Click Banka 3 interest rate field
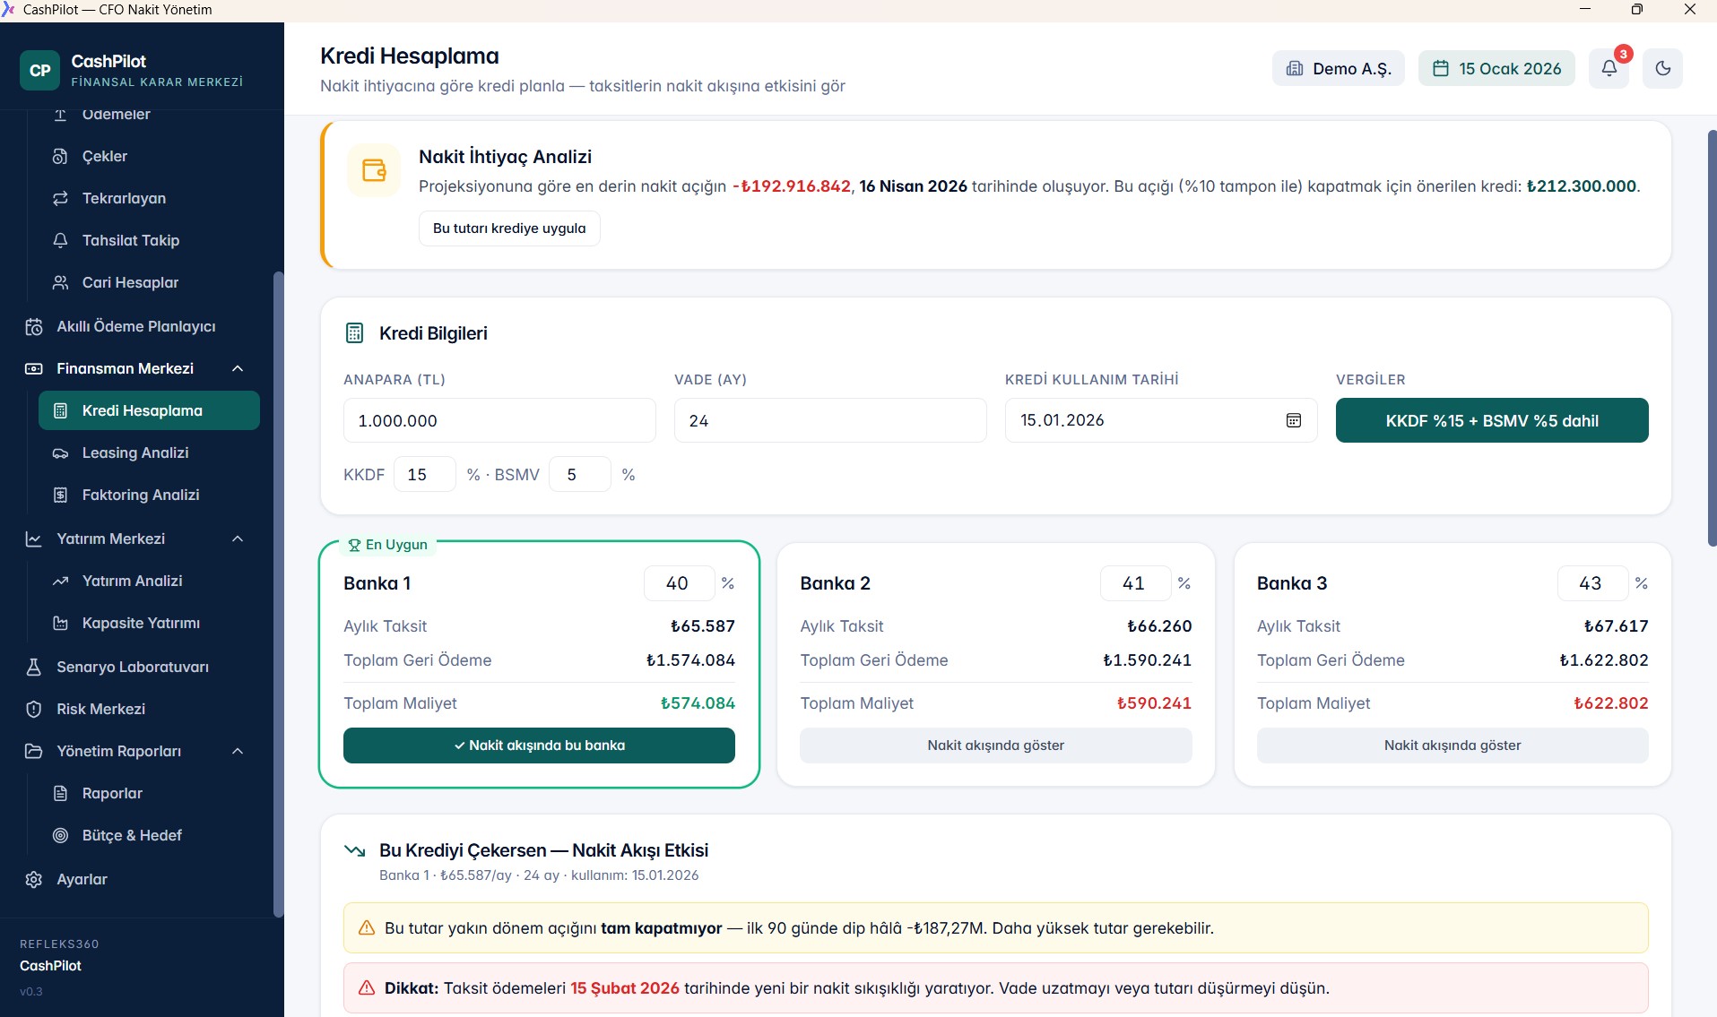The height and width of the screenshot is (1017, 1717). [1592, 583]
